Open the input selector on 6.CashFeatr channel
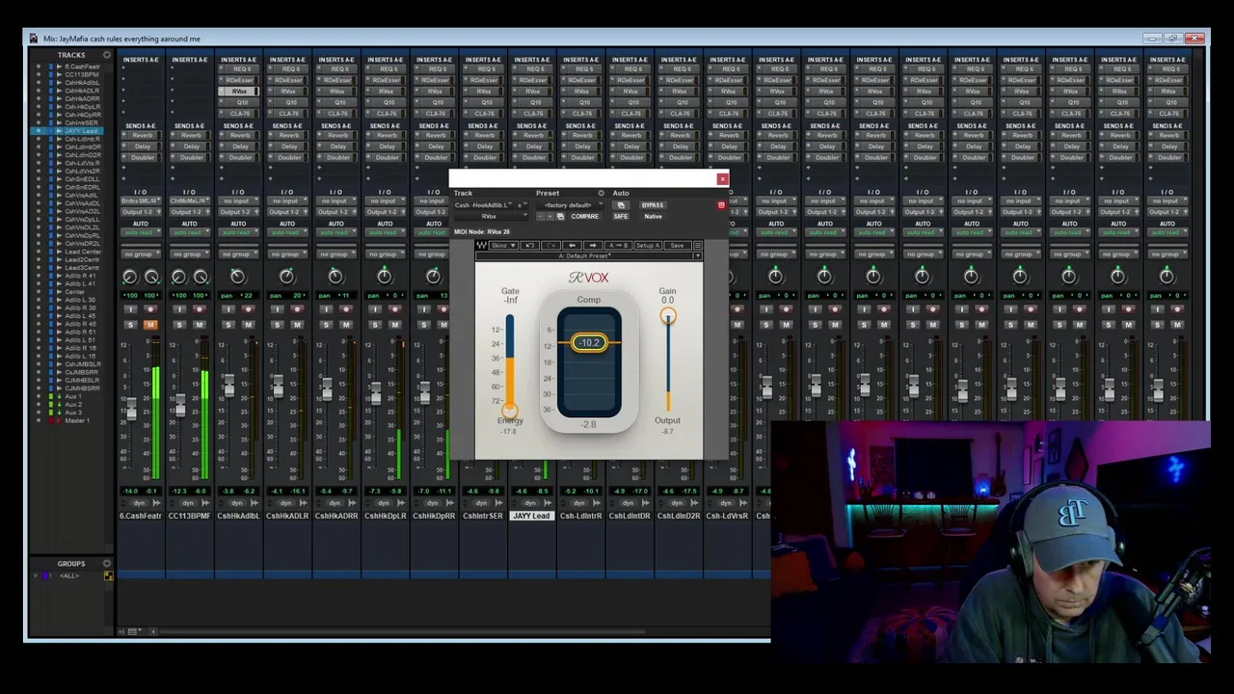 click(x=141, y=200)
